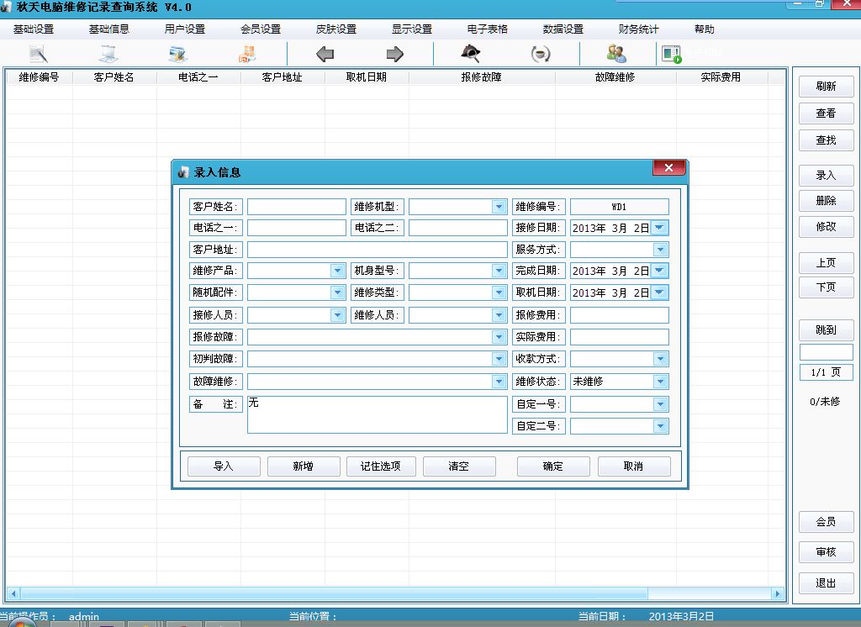Screen dimensions: 861x627
Task: Expand the 机身型号 dropdown
Action: point(499,271)
